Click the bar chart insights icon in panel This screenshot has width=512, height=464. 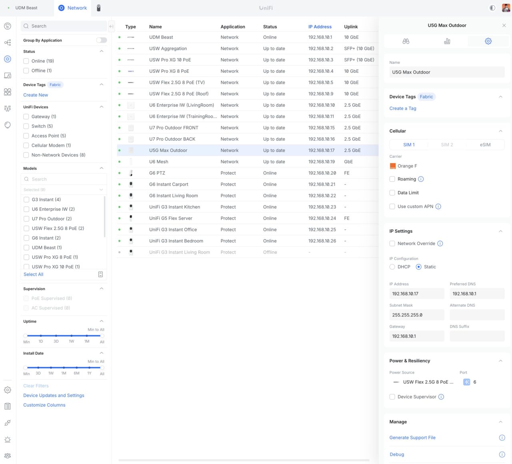(447, 41)
